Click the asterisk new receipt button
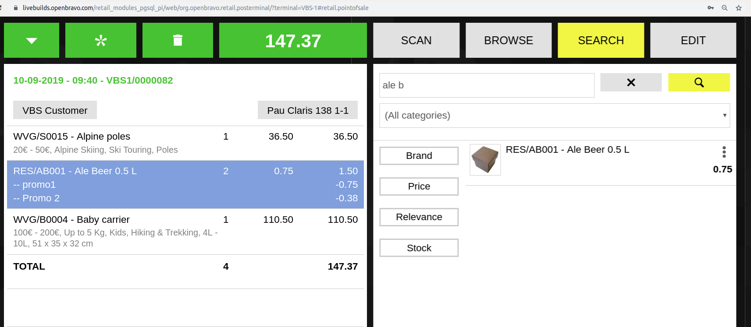 point(101,40)
